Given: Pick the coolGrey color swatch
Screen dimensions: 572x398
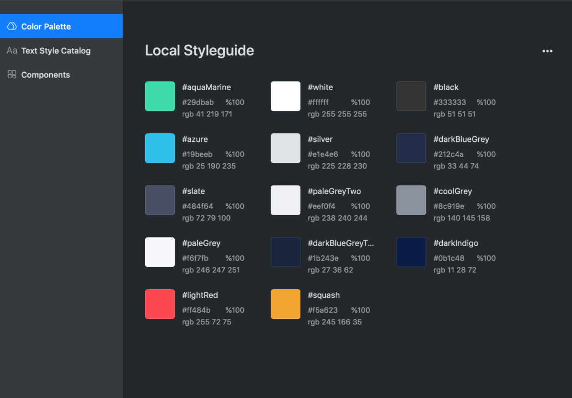Looking at the screenshot, I should coord(411,200).
